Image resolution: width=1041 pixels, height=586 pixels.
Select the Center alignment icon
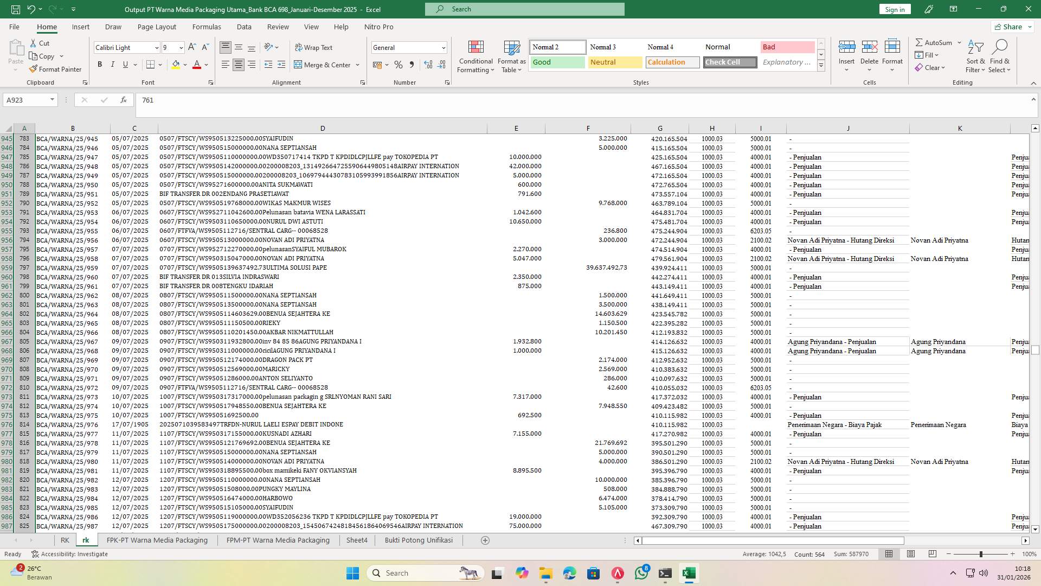[x=239, y=64]
